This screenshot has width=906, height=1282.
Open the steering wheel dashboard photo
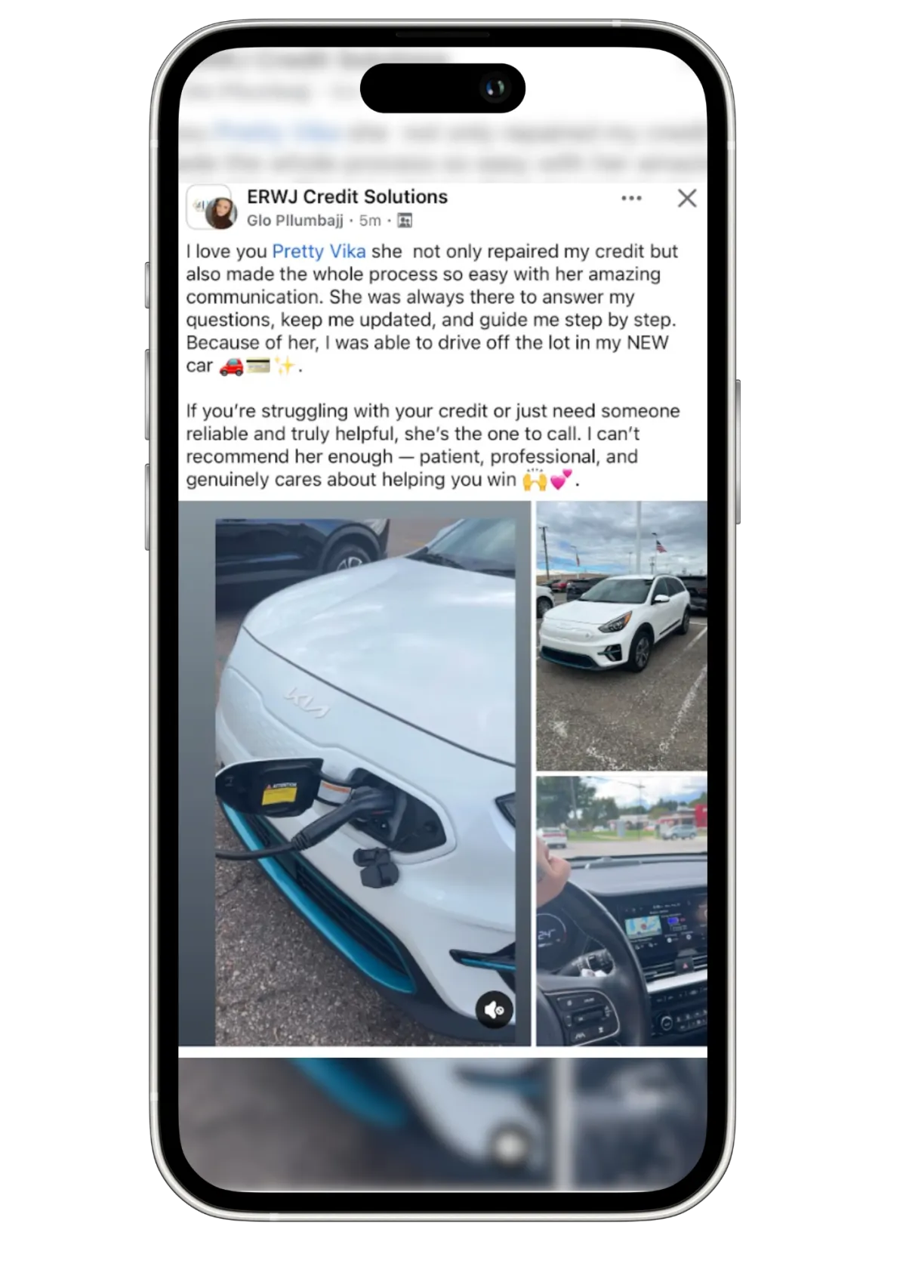[x=622, y=911]
